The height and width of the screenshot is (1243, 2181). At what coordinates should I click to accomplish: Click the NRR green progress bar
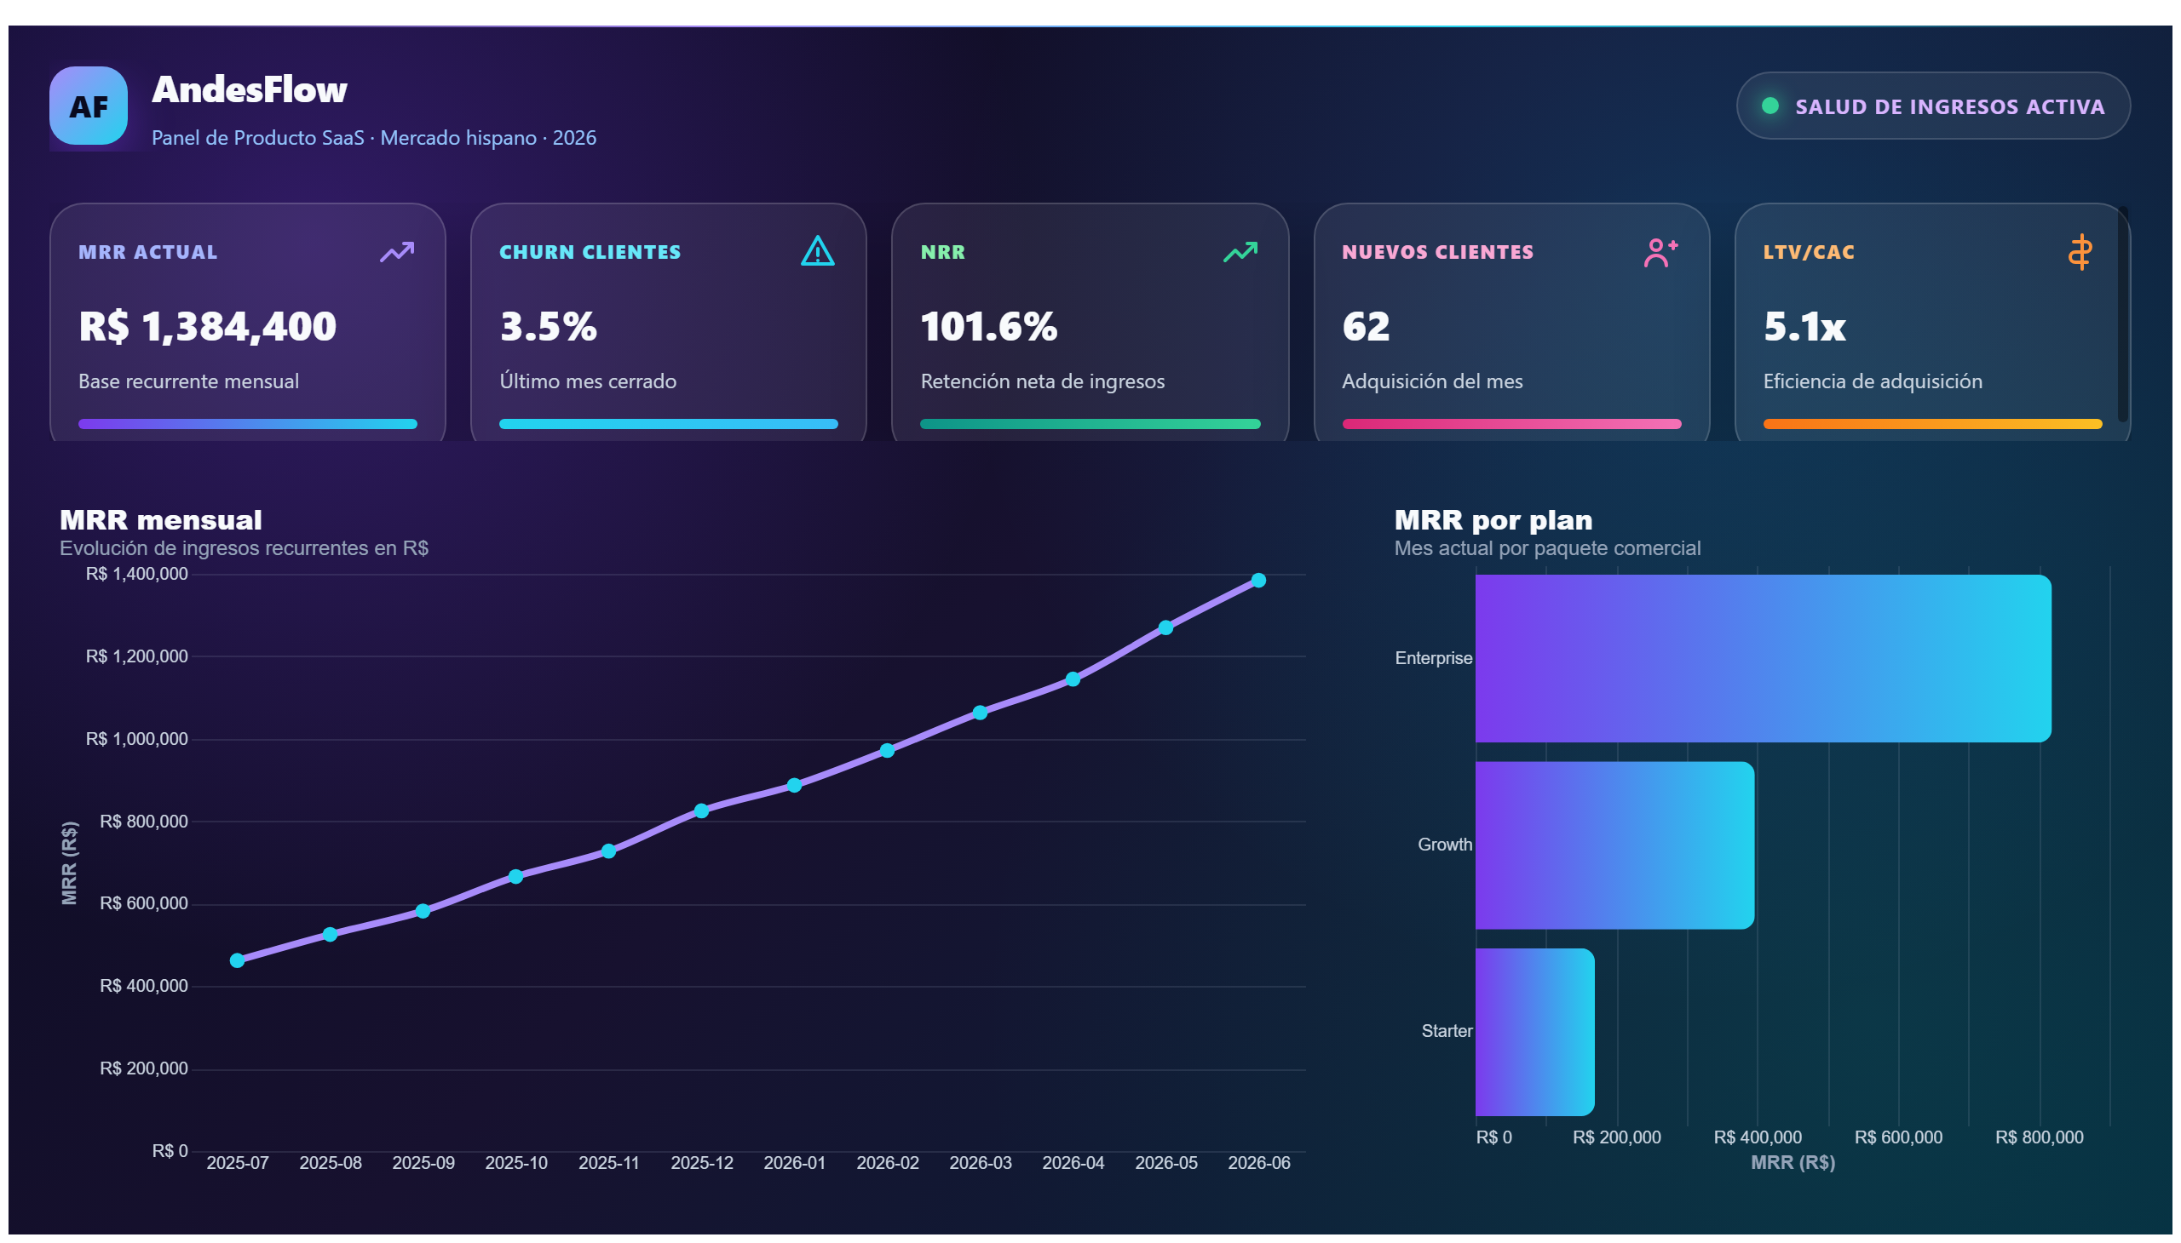point(1090,424)
